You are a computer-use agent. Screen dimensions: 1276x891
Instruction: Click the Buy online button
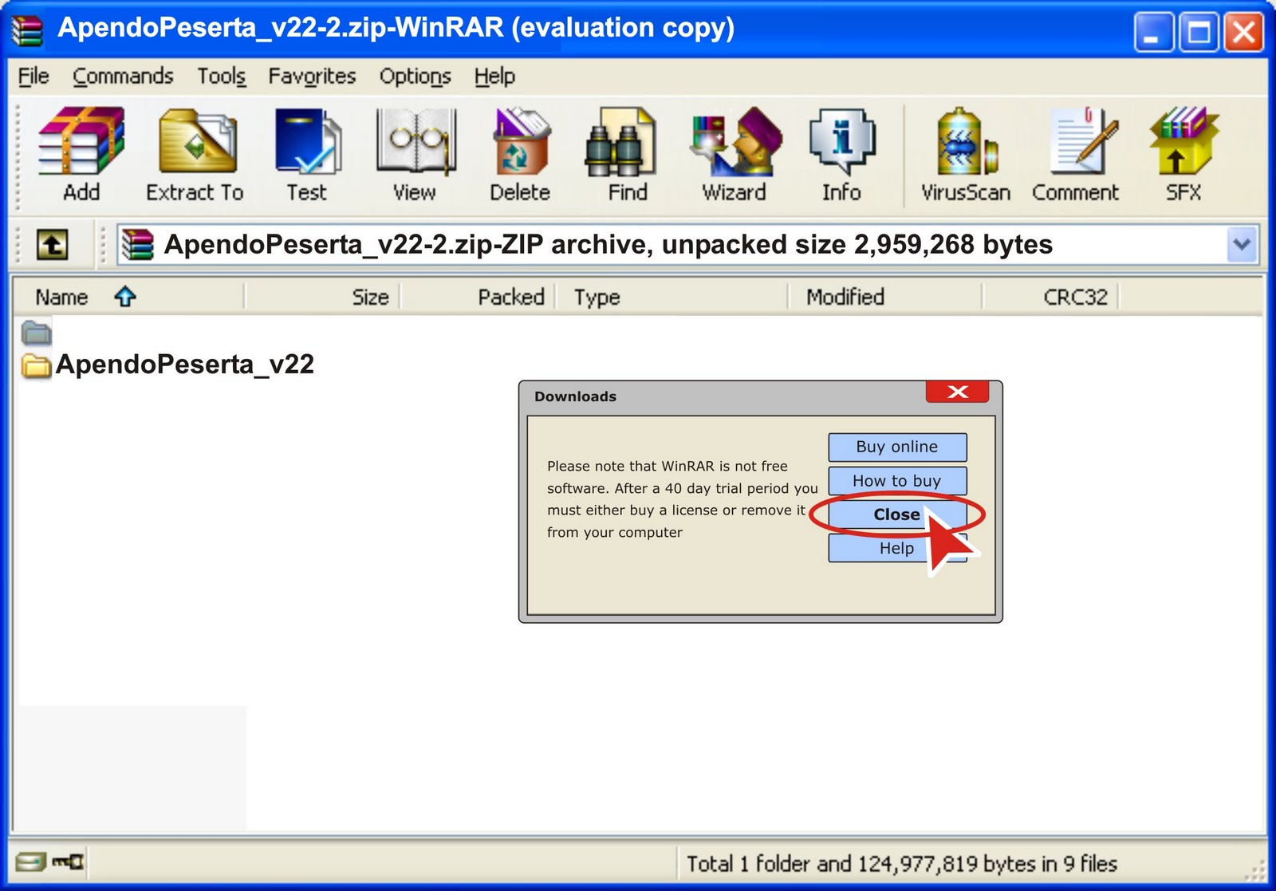point(897,447)
